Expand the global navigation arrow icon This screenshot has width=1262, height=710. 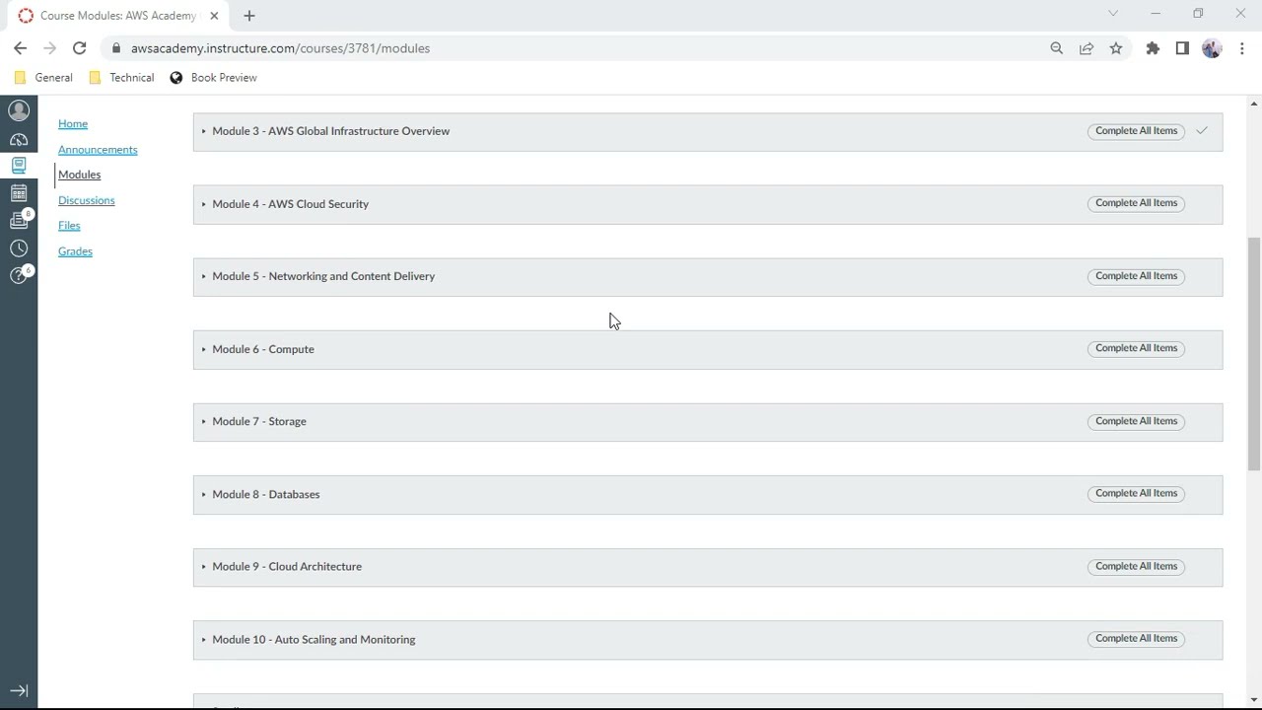[19, 691]
